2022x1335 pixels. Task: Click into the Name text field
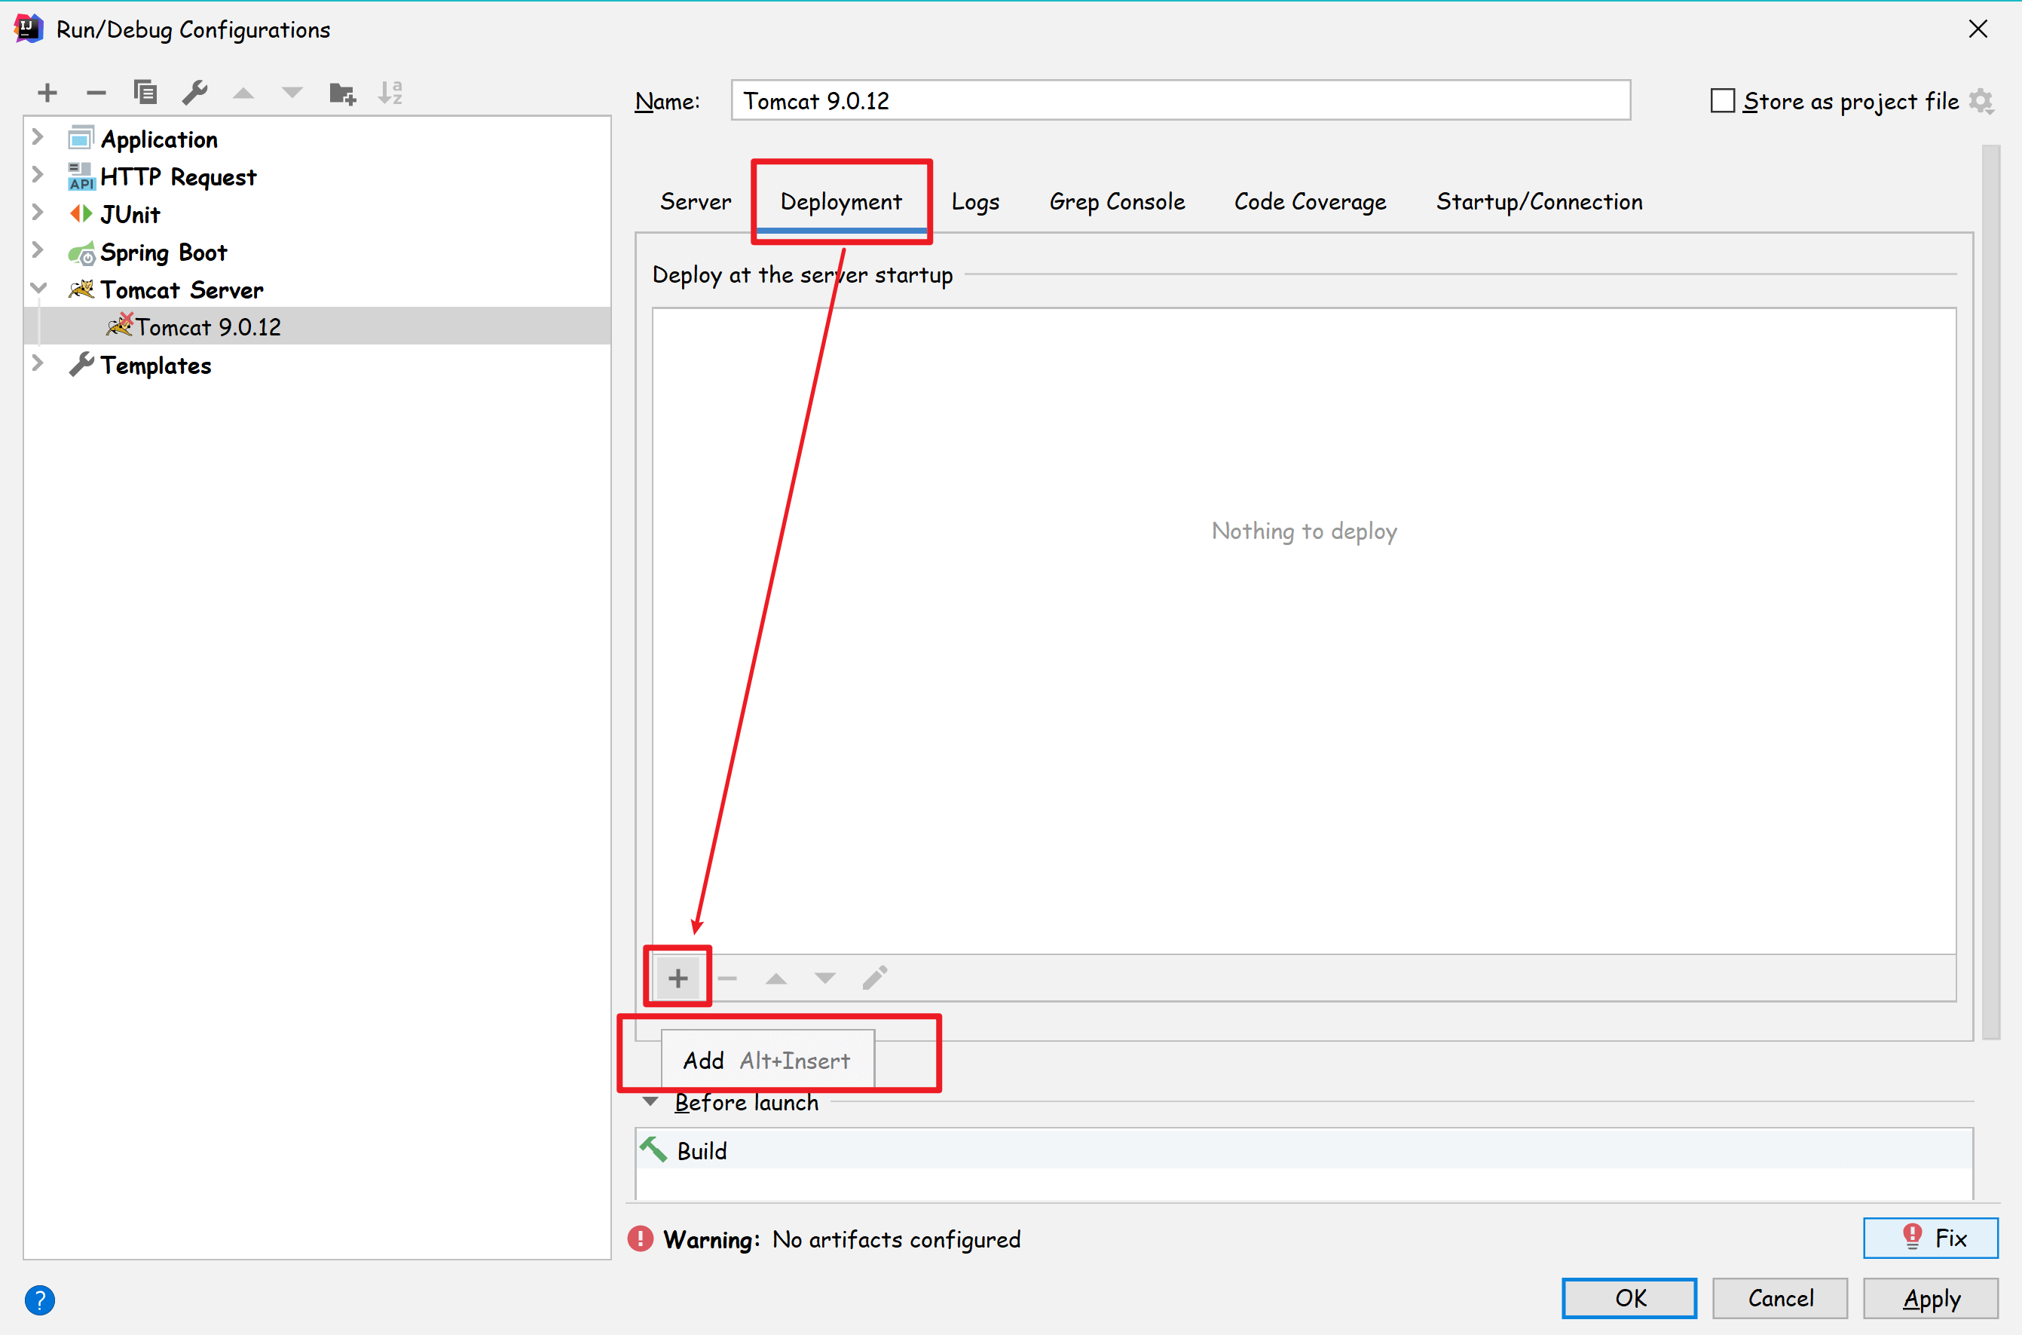(1179, 100)
